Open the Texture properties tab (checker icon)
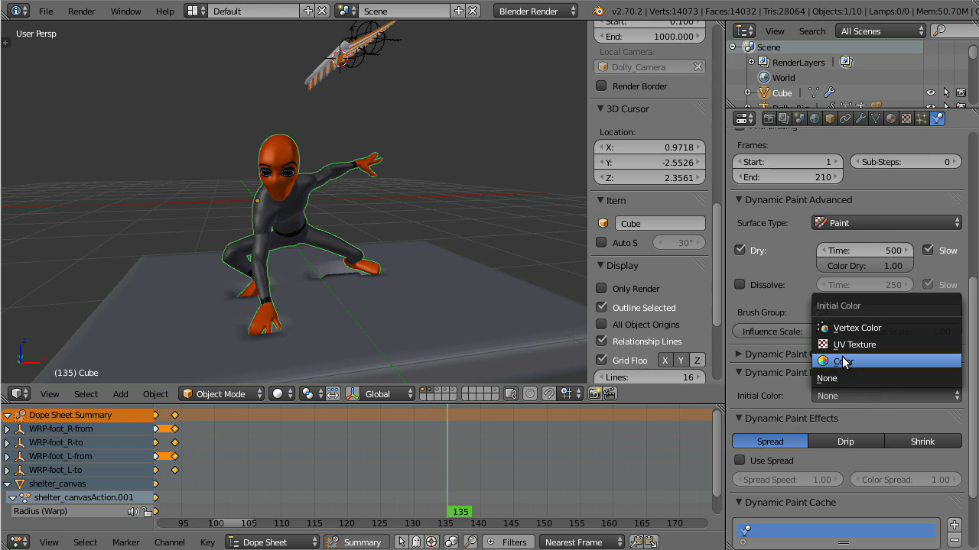 [x=906, y=118]
